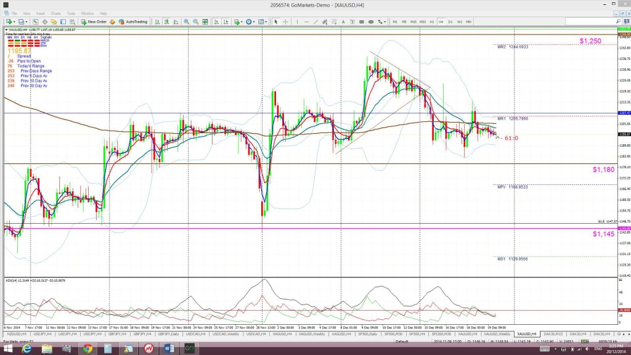631x355 pixels.
Task: Open the MetaEditor book icon
Action: (112, 22)
